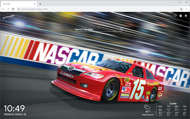Click the Mostly Sunny weather label

[148, 115]
